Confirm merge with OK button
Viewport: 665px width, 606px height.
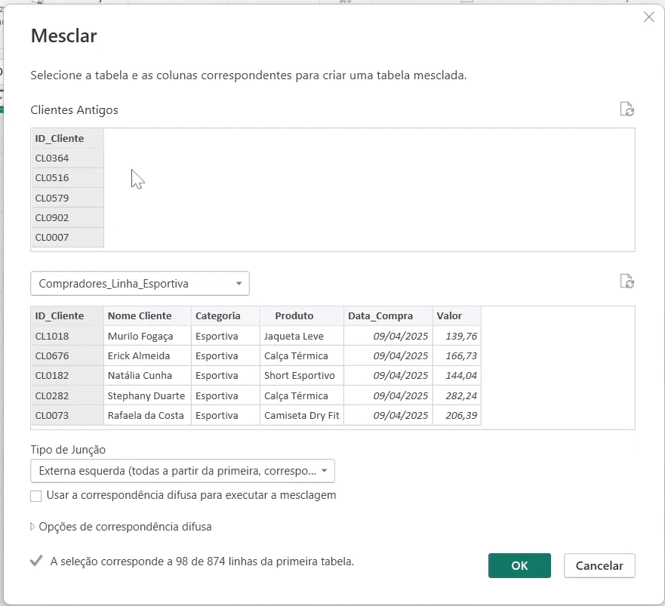pyautogui.click(x=519, y=565)
